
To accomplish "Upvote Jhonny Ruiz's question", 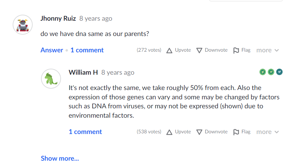I will 179,50.
